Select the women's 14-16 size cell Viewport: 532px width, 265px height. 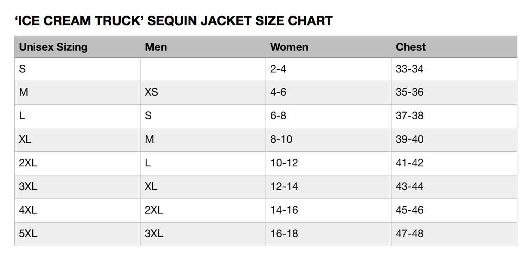[x=284, y=210]
